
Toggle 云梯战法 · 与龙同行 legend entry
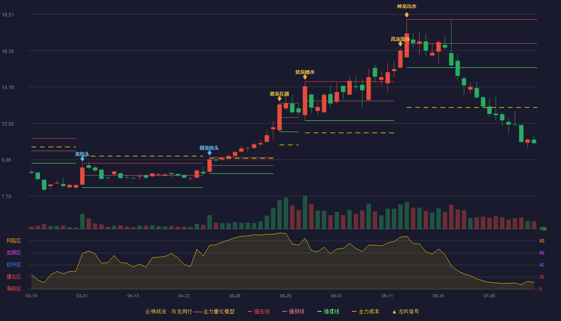coord(190,311)
